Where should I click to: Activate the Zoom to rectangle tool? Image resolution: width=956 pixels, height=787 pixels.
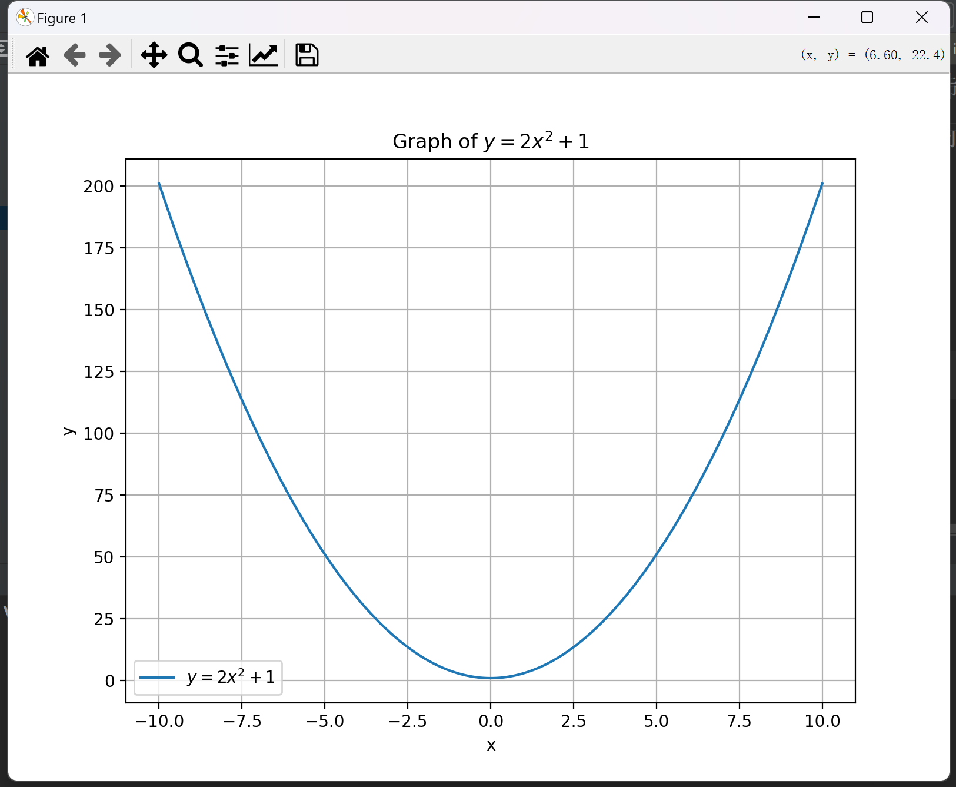pos(191,55)
